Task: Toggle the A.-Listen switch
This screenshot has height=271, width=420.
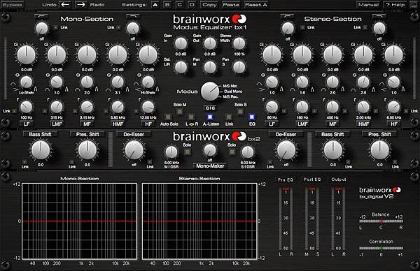Action: (x=210, y=117)
